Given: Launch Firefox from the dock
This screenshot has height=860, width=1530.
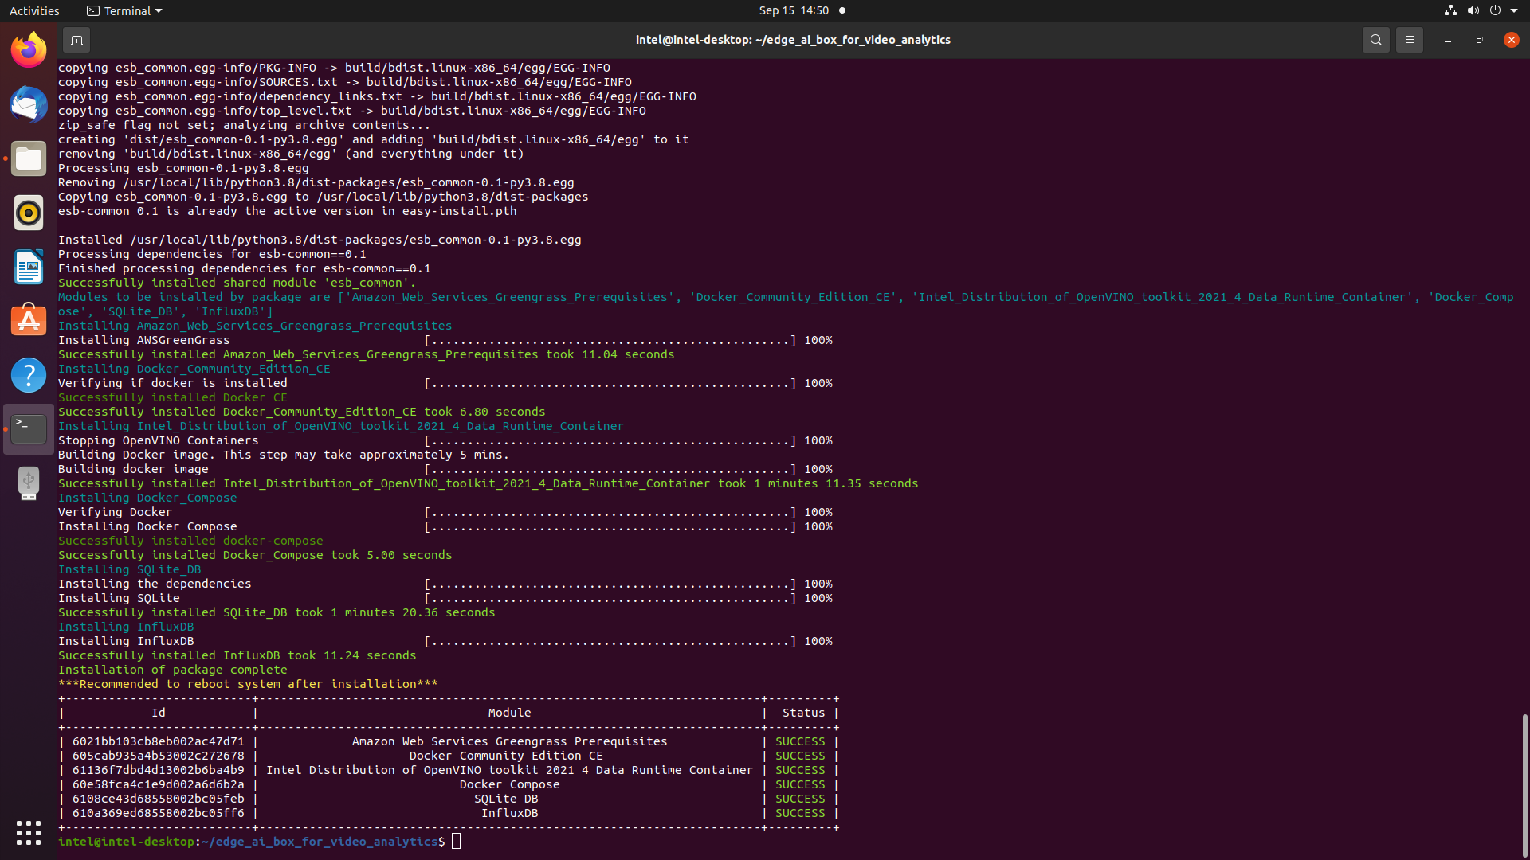Looking at the screenshot, I should 29,51.
